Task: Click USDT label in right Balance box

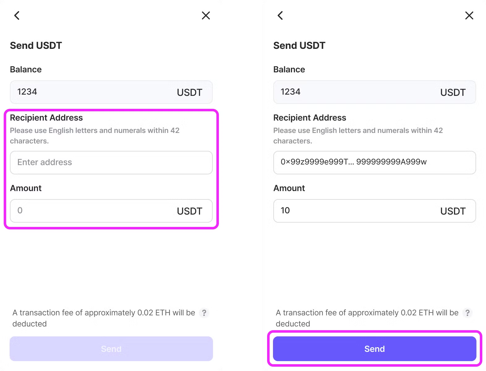Action: tap(453, 92)
